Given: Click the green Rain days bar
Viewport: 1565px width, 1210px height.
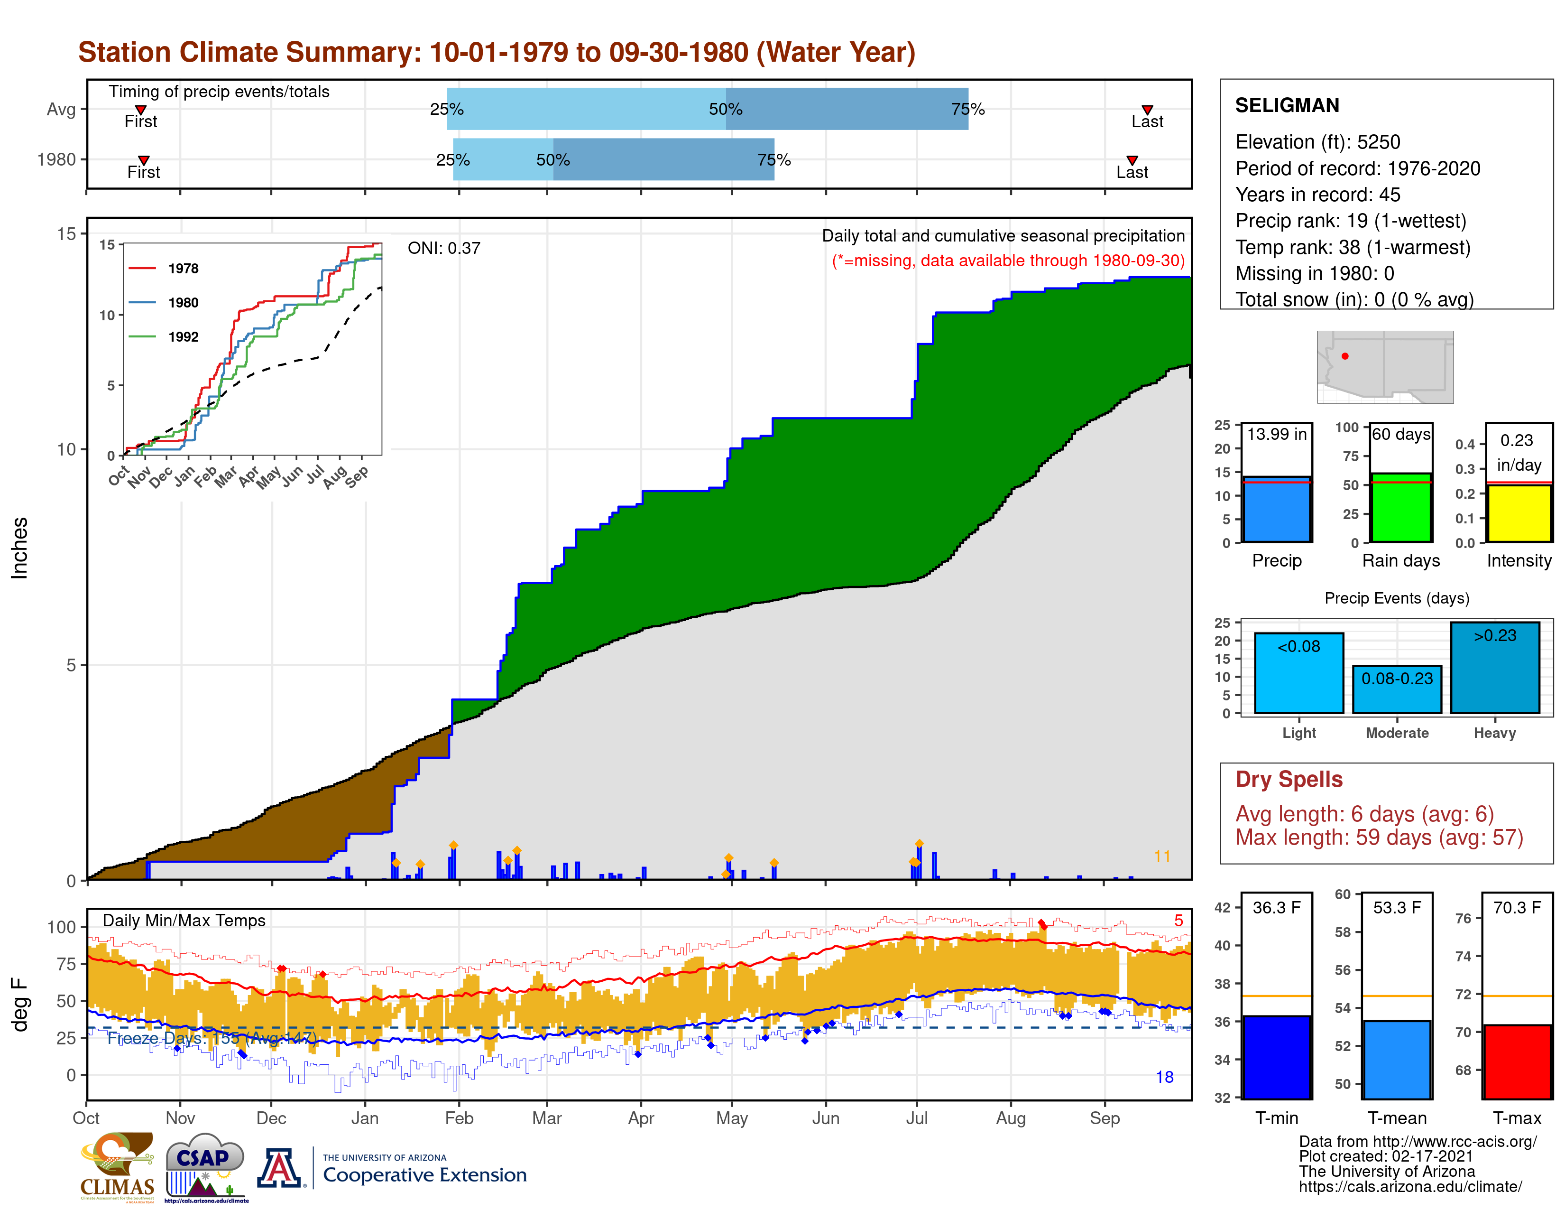Looking at the screenshot, I should [x=1401, y=508].
